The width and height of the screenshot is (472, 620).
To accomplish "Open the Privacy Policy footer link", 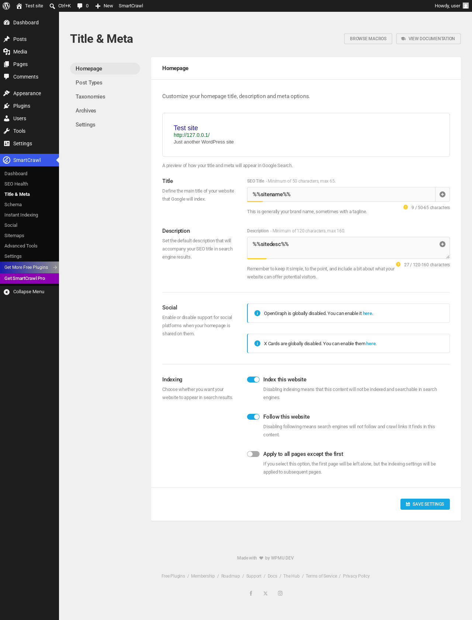I will pos(356,576).
